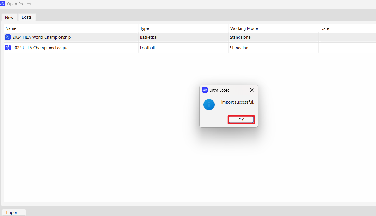The width and height of the screenshot is (376, 216).
Task: Select the 2024 UEFA Champions League project name
Action: point(40,48)
